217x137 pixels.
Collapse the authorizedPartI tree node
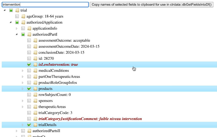click(x=17, y=34)
